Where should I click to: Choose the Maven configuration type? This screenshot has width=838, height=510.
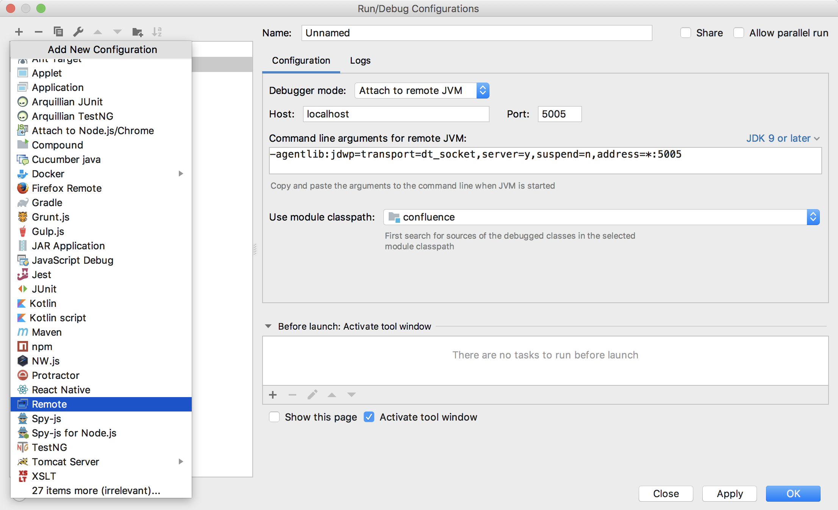[x=101, y=332]
